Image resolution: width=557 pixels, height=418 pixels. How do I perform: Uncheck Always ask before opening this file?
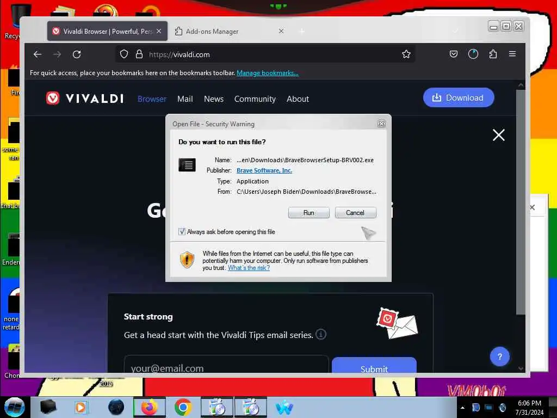182,232
